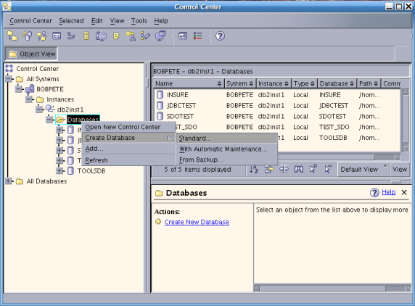The height and width of the screenshot is (306, 415).
Task: Expand the TOOLSDB tree node
Action: pos(59,171)
